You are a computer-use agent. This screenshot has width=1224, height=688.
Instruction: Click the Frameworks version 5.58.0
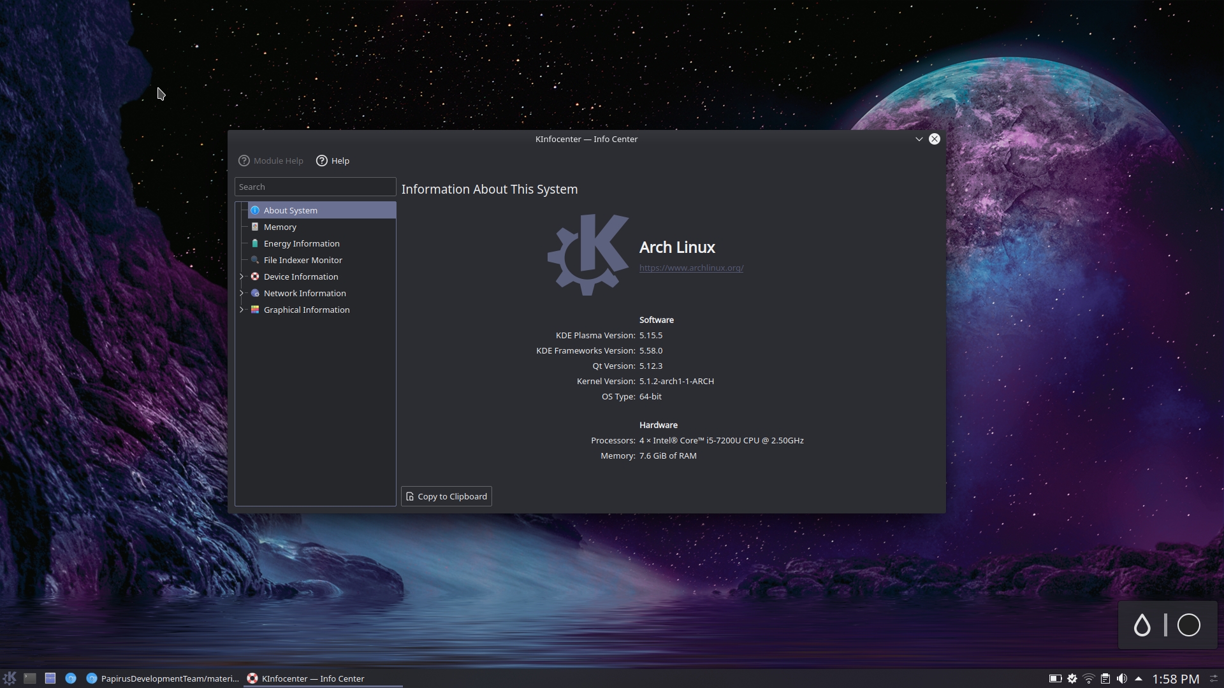[651, 350]
